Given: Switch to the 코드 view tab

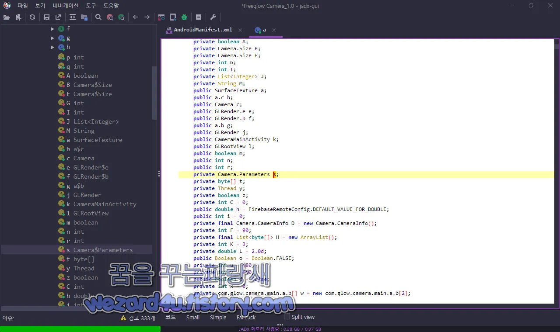Looking at the screenshot, I should click(x=171, y=317).
